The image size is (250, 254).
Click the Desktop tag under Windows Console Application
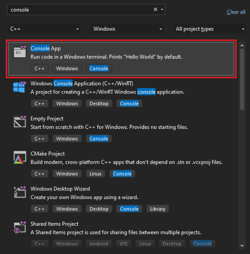click(x=99, y=104)
